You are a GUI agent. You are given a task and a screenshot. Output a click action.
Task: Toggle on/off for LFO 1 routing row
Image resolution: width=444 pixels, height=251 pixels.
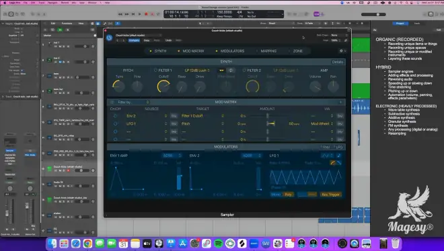click(115, 123)
